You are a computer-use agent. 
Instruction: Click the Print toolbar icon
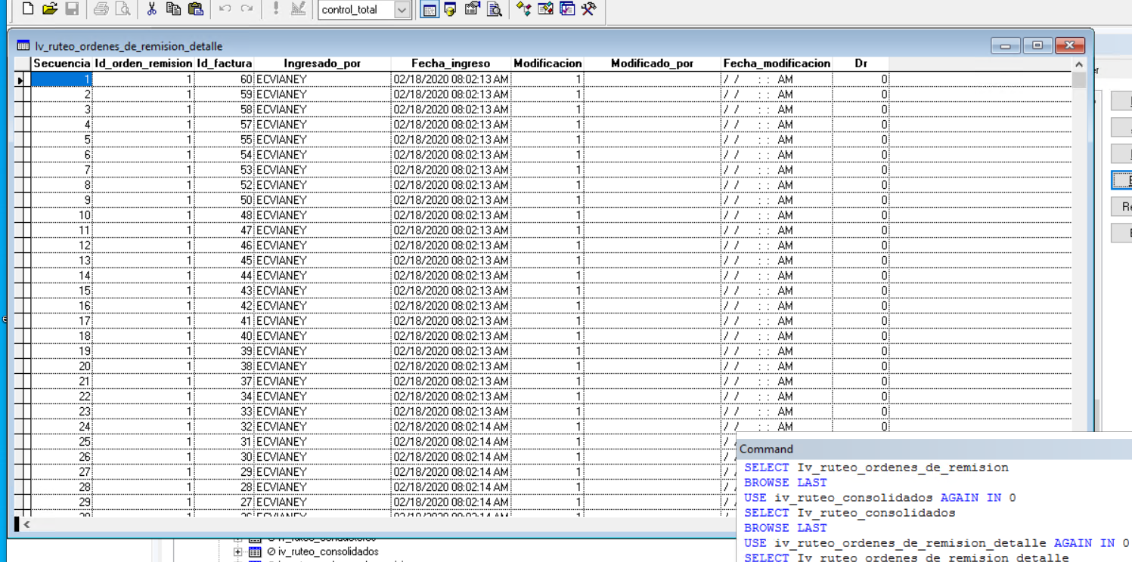[101, 9]
